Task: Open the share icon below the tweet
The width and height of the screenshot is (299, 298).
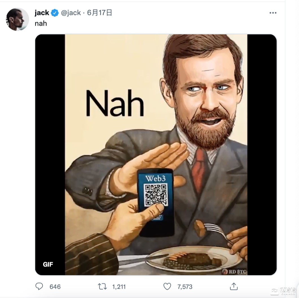Action: point(234,286)
